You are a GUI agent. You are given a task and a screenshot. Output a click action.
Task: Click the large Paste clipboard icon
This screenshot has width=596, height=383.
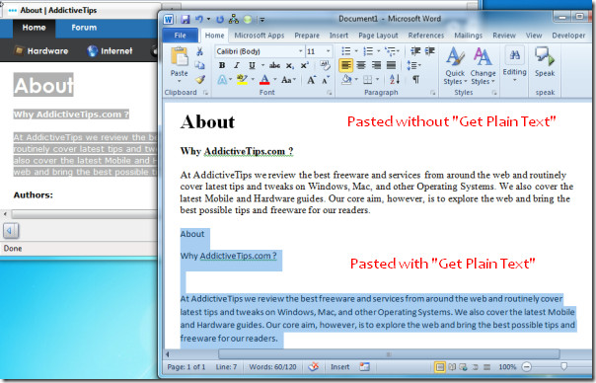click(179, 57)
